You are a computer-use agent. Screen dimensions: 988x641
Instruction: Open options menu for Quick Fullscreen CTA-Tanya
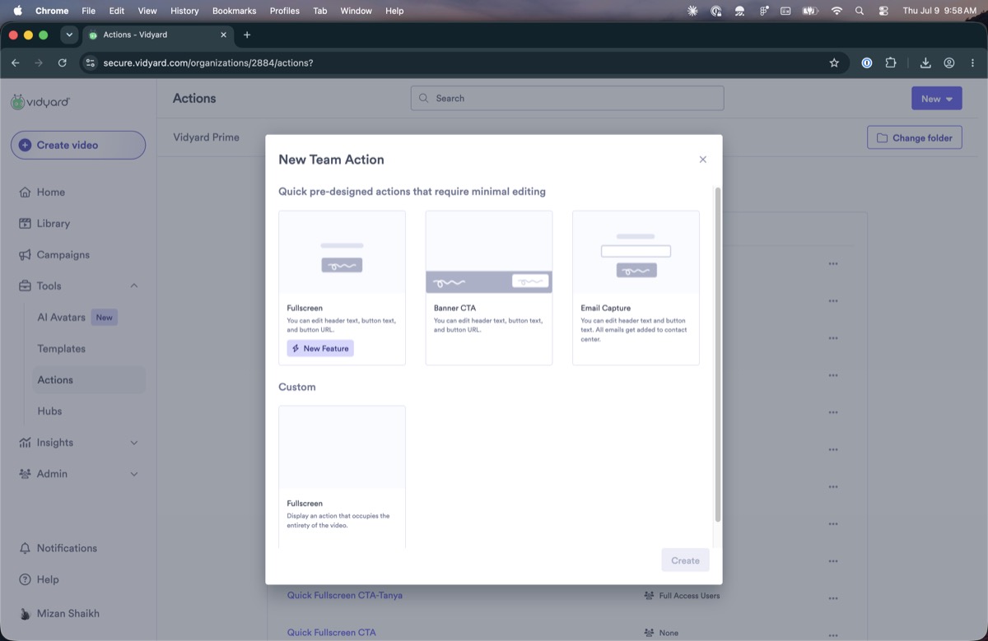pos(833,598)
